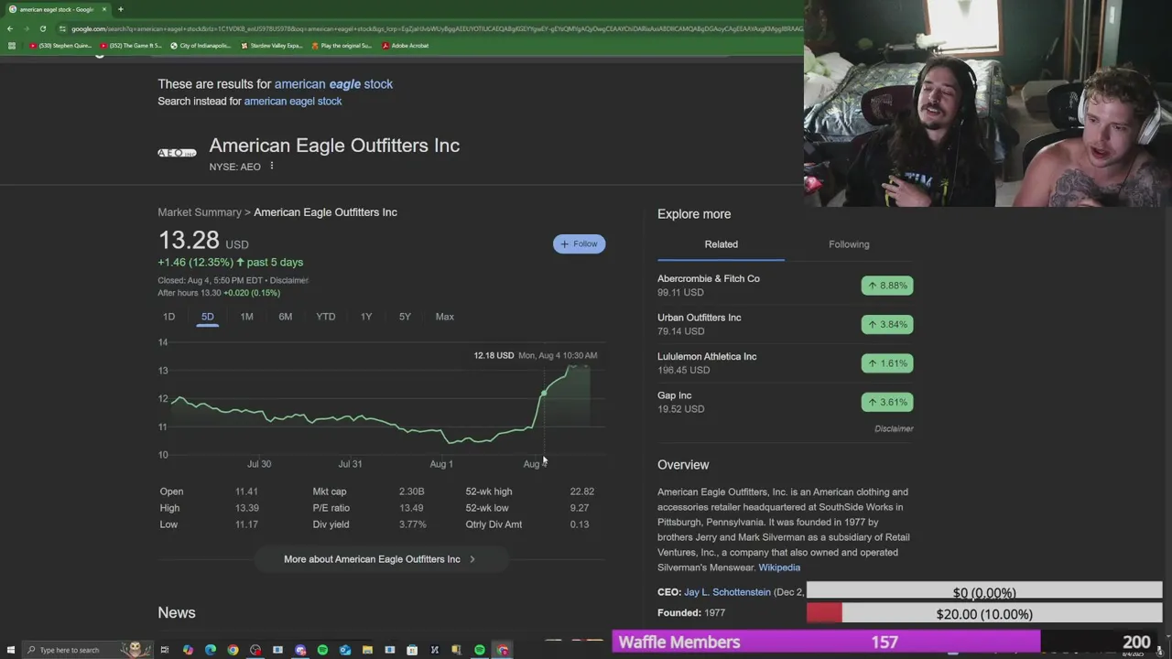
Task: Click the 52-wk high value 22.82
Action: pos(581,492)
